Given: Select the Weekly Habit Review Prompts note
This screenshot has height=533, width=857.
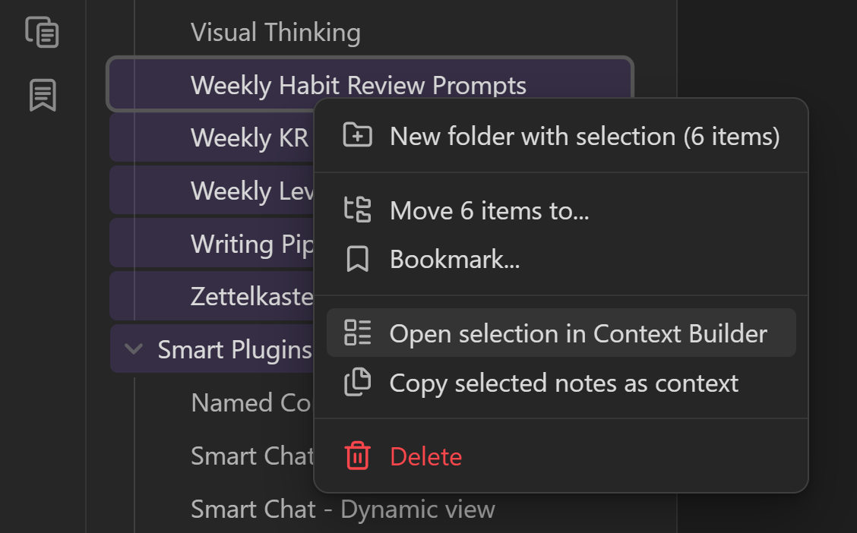Looking at the screenshot, I should 358,85.
